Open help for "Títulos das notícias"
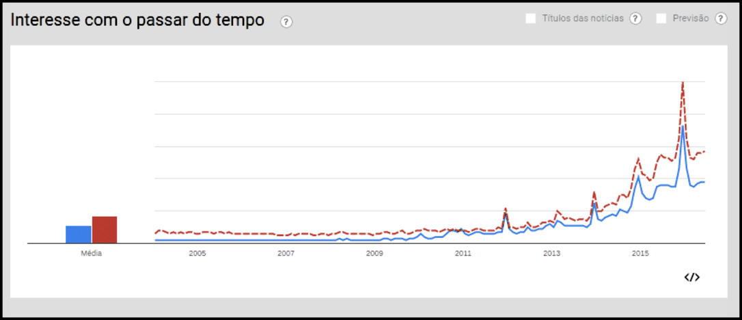 coord(635,18)
